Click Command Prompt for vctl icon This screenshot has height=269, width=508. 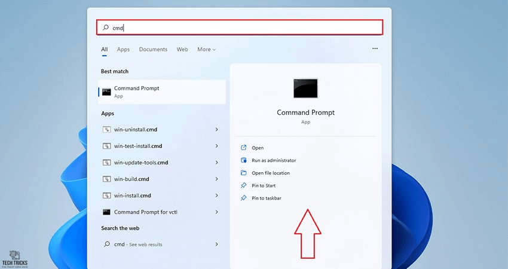coord(106,212)
